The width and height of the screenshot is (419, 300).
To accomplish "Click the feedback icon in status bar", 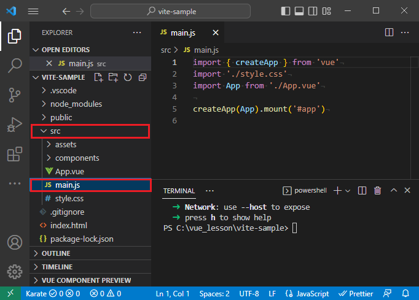I will tap(387, 294).
